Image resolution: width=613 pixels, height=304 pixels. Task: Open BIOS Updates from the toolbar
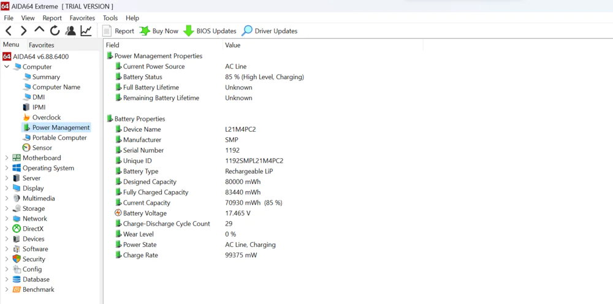point(210,31)
